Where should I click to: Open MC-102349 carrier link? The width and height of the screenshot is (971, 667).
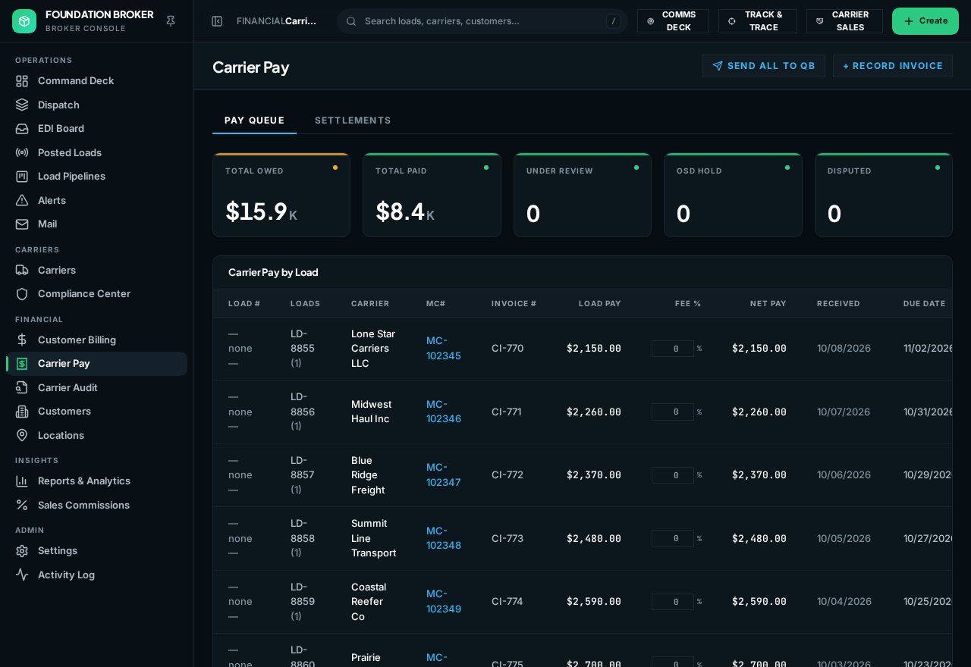(x=444, y=601)
